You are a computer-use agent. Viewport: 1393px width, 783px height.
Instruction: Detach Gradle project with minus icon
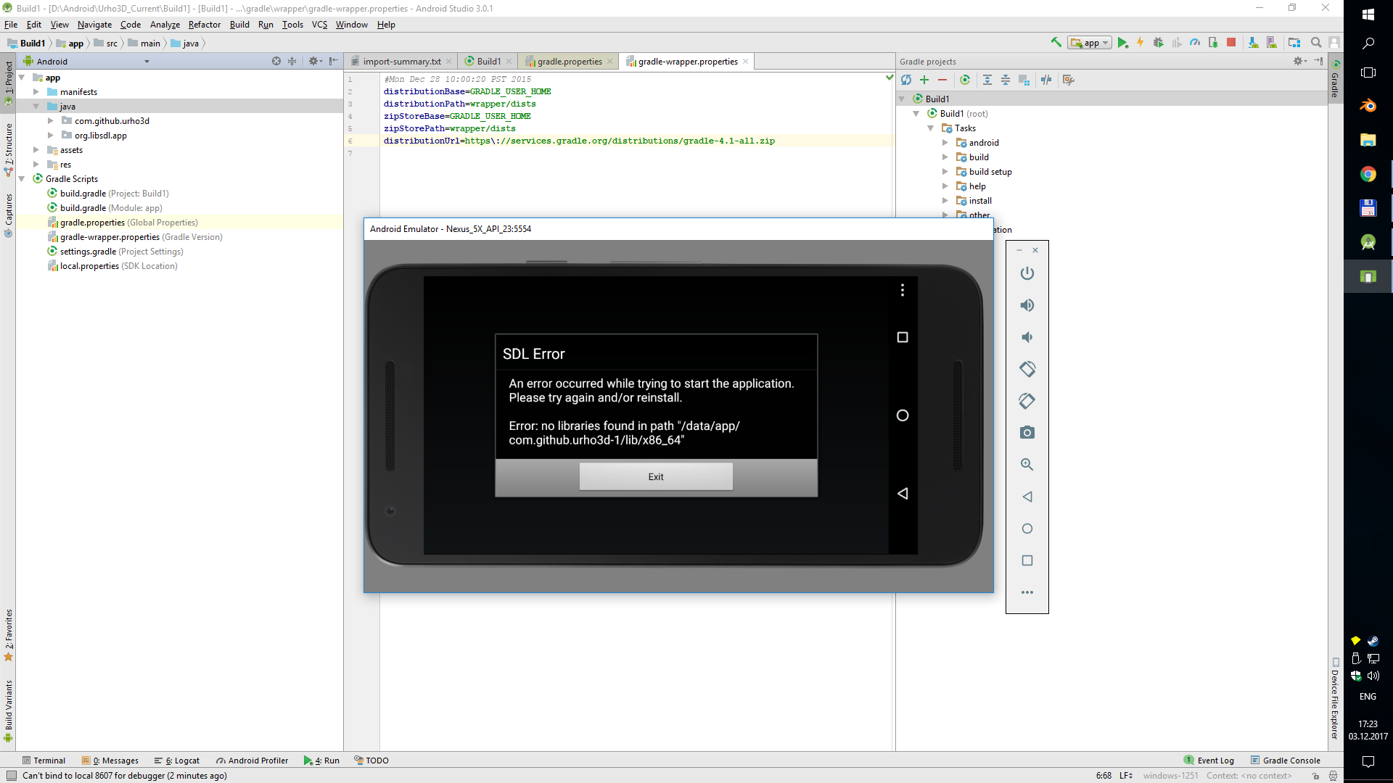click(x=942, y=80)
